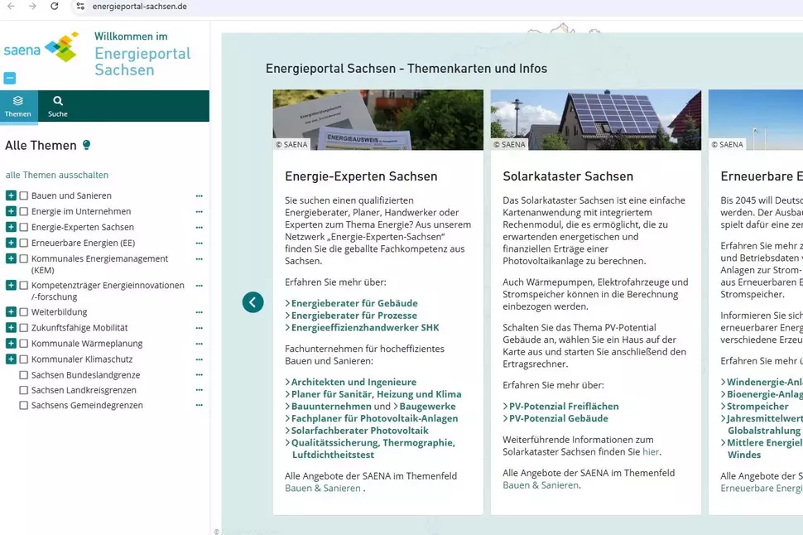Expand Zukunftsfähige Mobilität
The width and height of the screenshot is (803, 535).
[x=9, y=327]
